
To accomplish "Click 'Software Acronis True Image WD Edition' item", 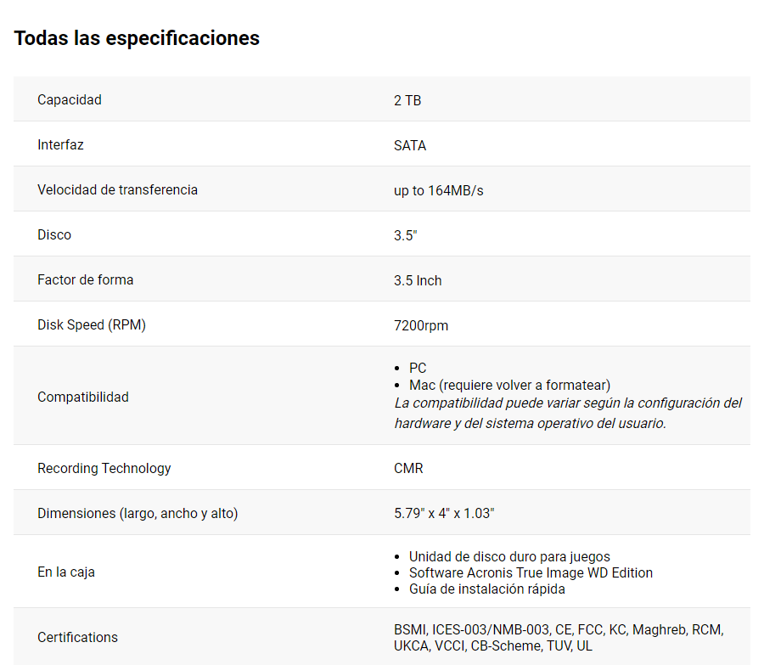I will pos(531,572).
